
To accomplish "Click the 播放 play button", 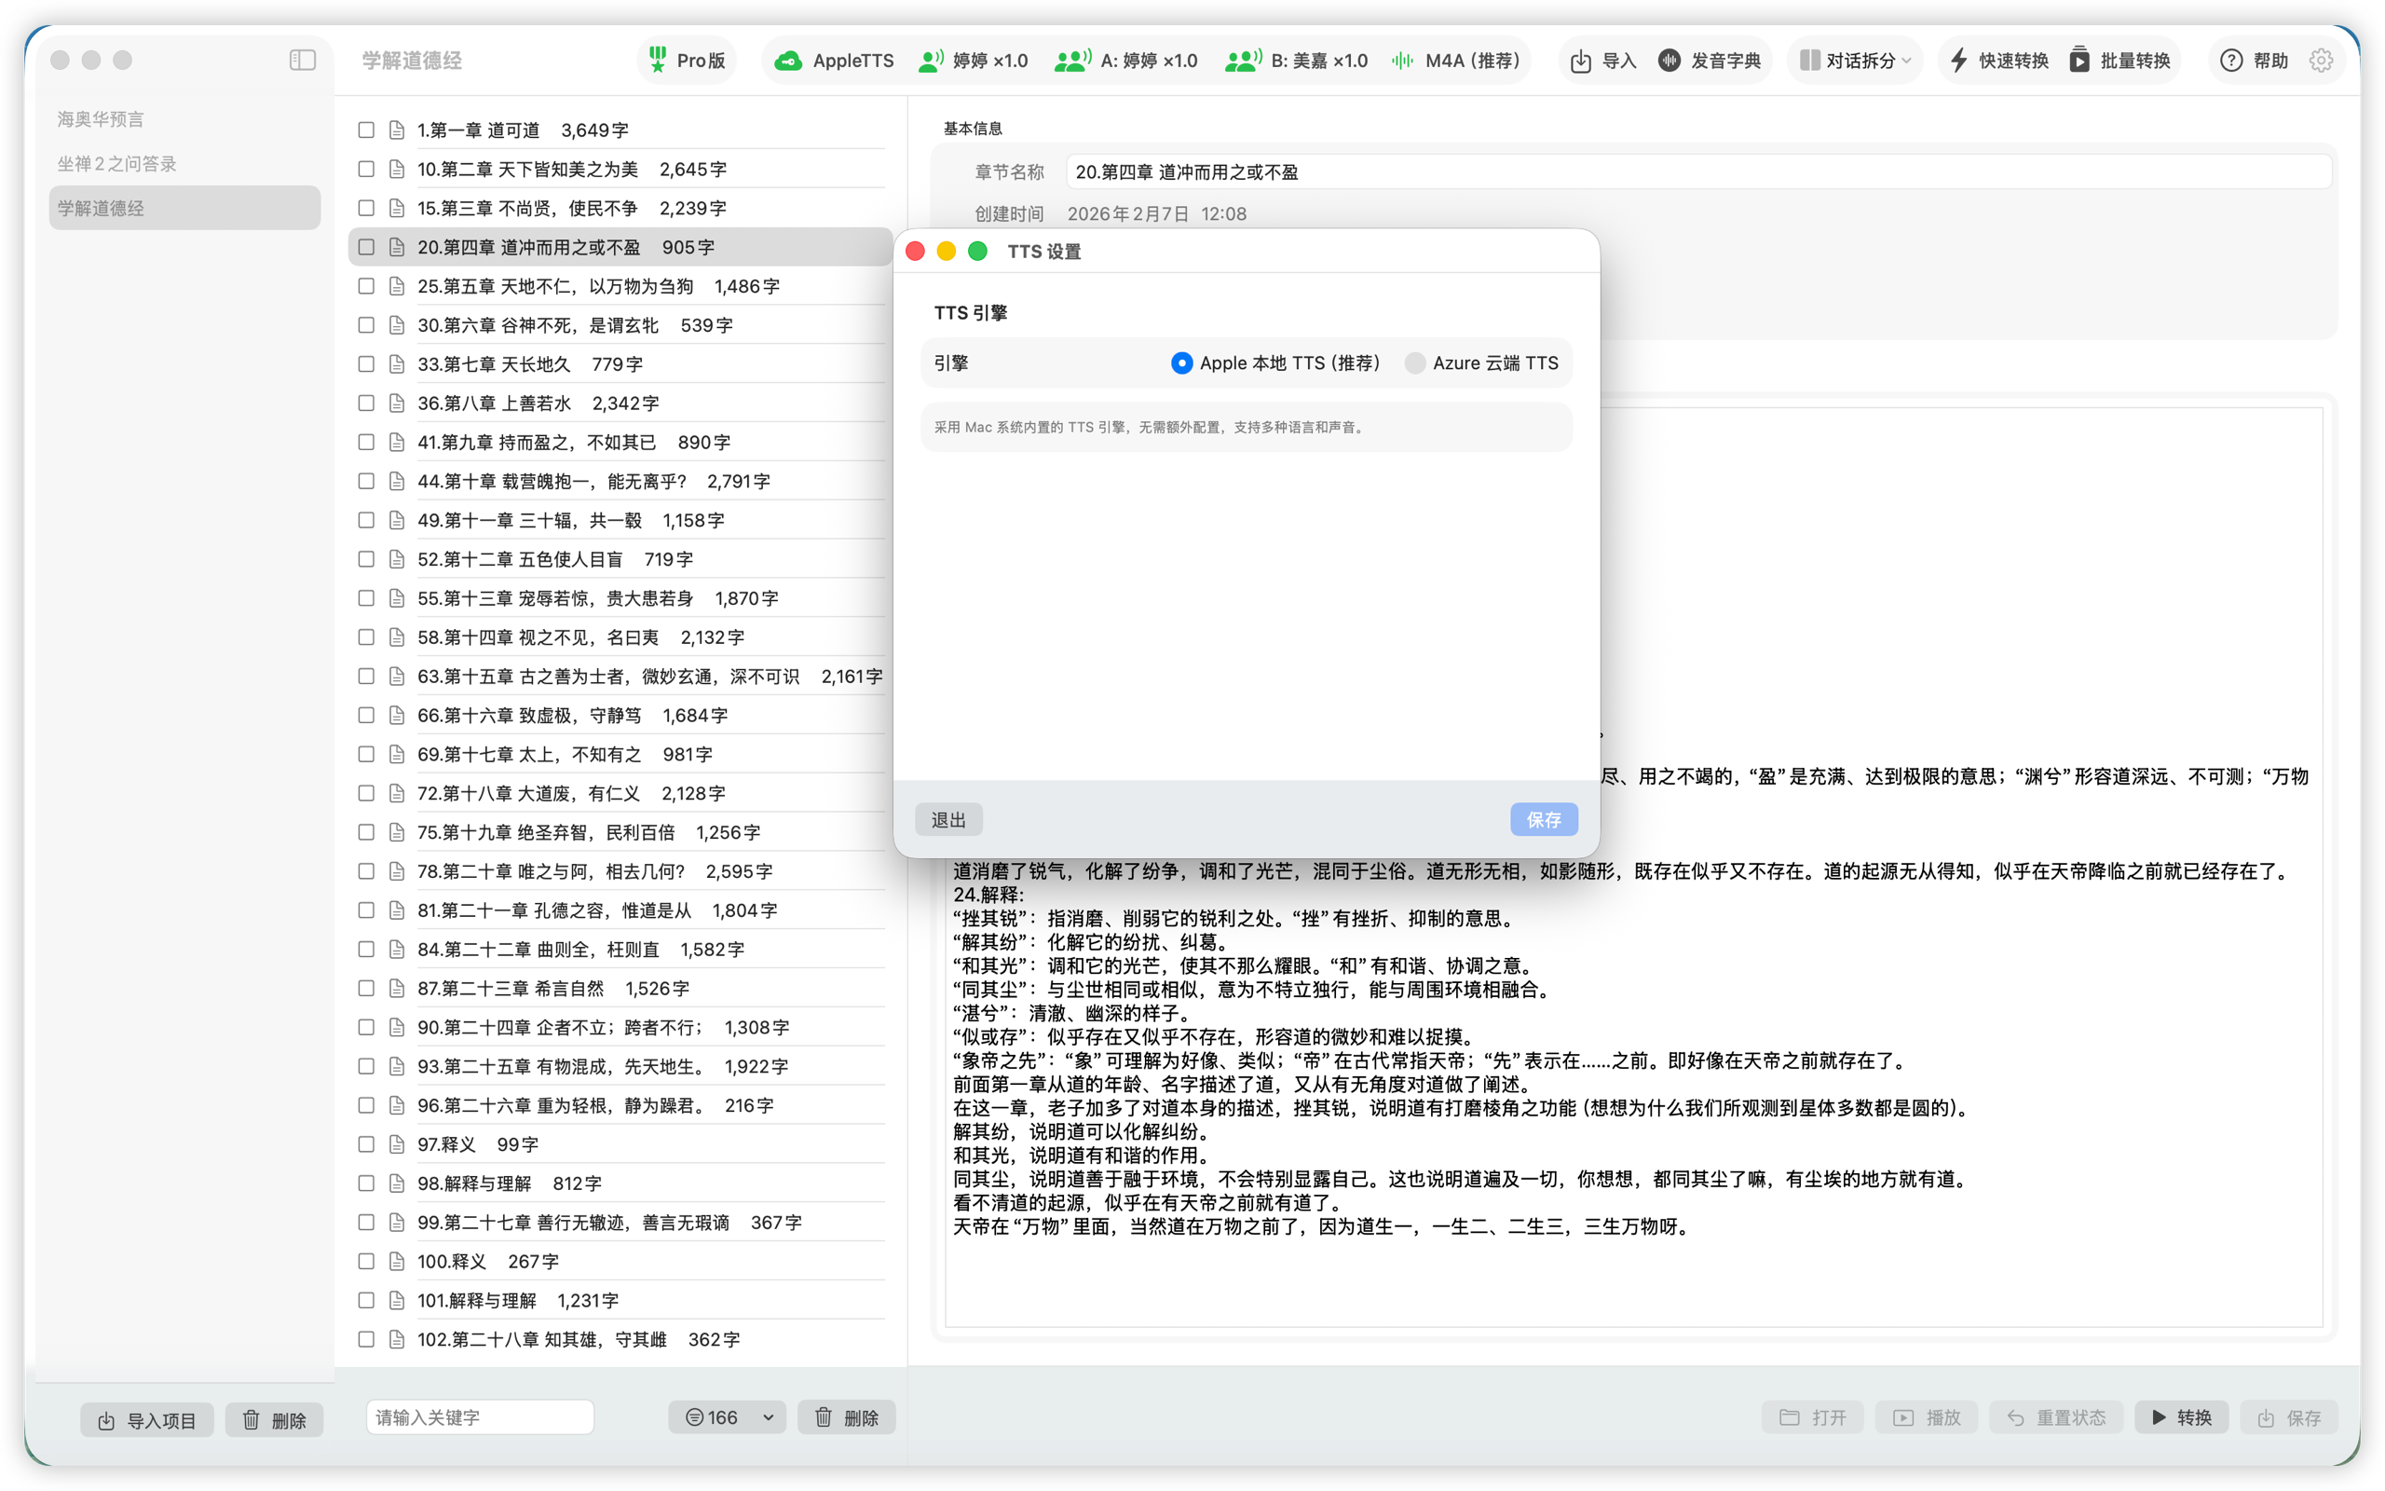I will point(1927,1417).
